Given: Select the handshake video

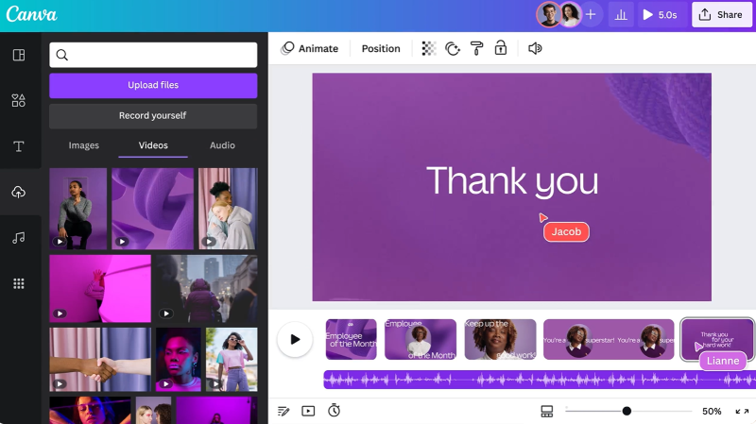Looking at the screenshot, I should click(x=100, y=360).
